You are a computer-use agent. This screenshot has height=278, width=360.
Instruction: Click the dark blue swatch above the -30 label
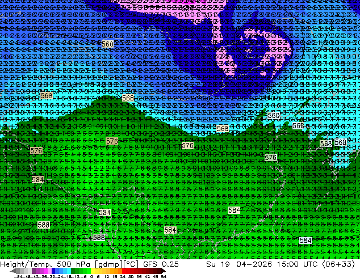(x=53, y=271)
